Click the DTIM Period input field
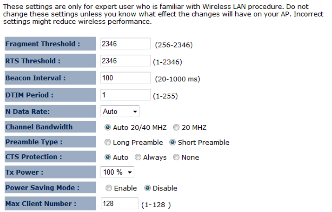 pos(125,95)
